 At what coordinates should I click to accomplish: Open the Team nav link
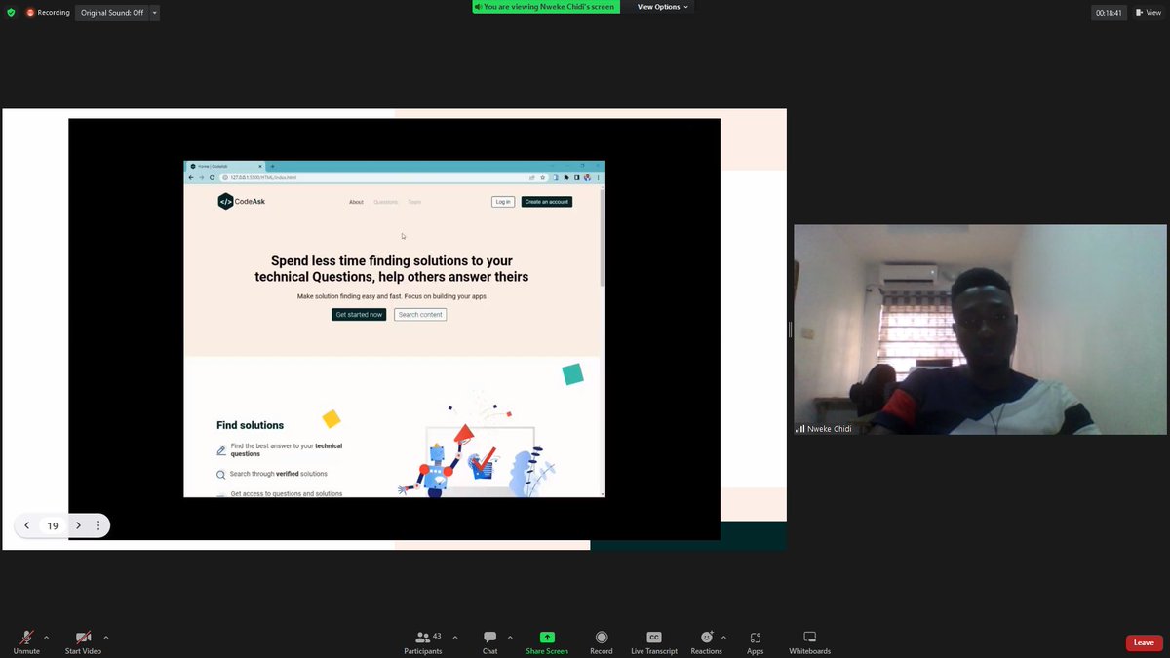point(414,202)
